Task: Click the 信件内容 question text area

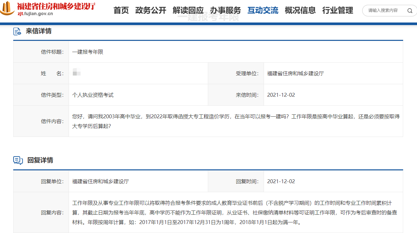Action: [x=226, y=121]
